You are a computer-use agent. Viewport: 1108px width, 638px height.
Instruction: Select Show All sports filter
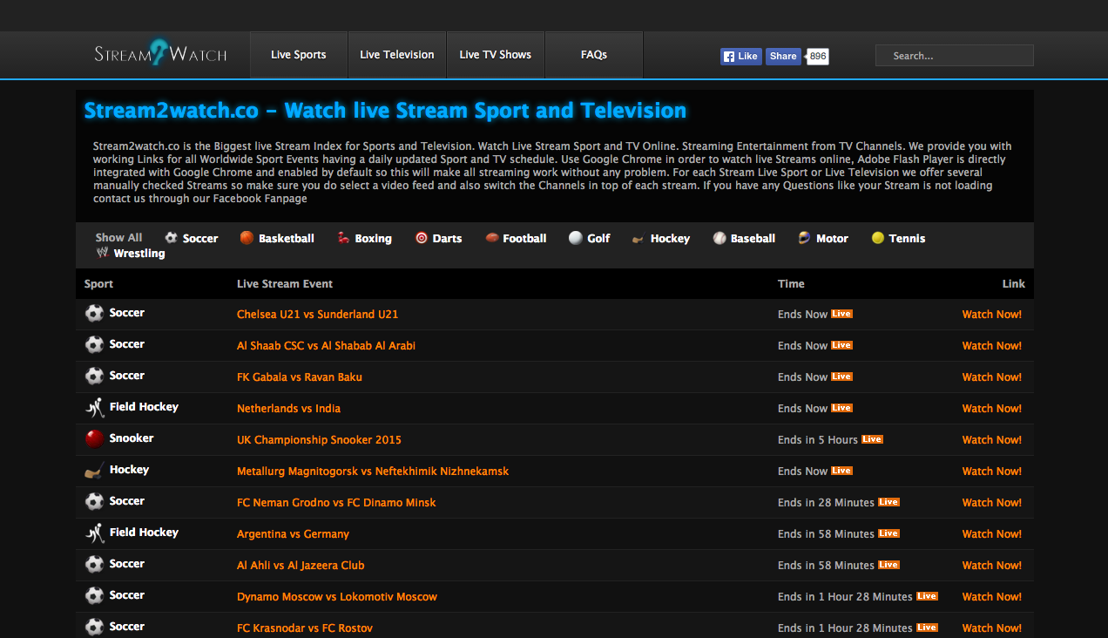coord(118,238)
